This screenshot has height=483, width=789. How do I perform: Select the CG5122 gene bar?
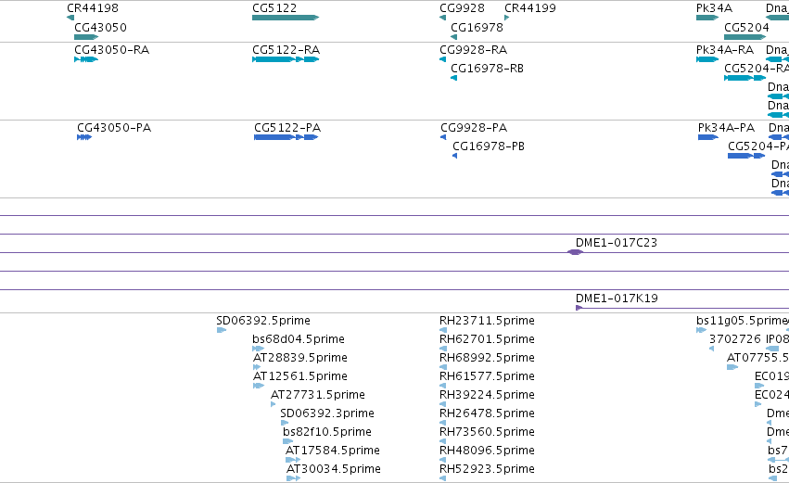click(x=286, y=18)
